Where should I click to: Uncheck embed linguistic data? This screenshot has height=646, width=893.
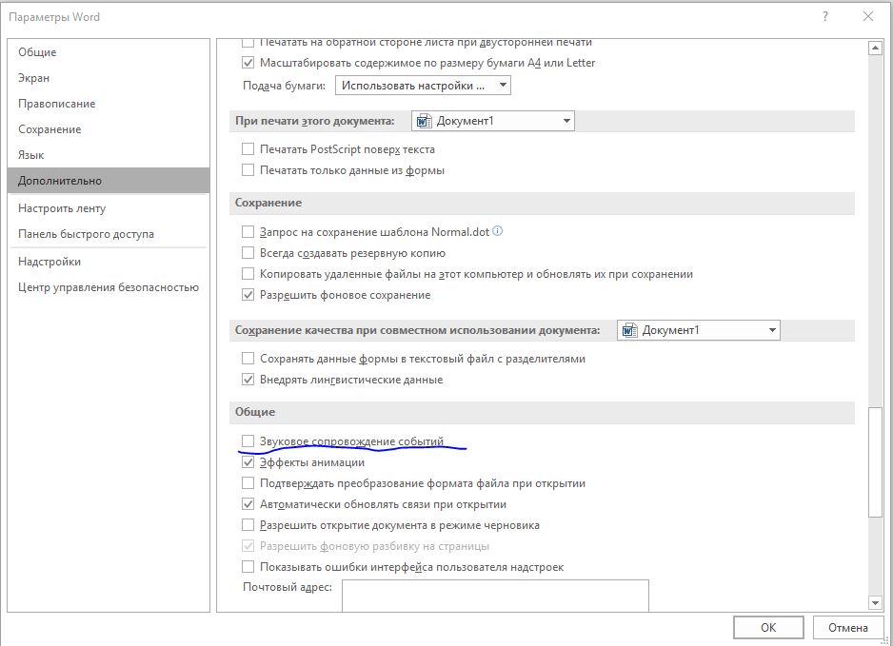(x=248, y=380)
